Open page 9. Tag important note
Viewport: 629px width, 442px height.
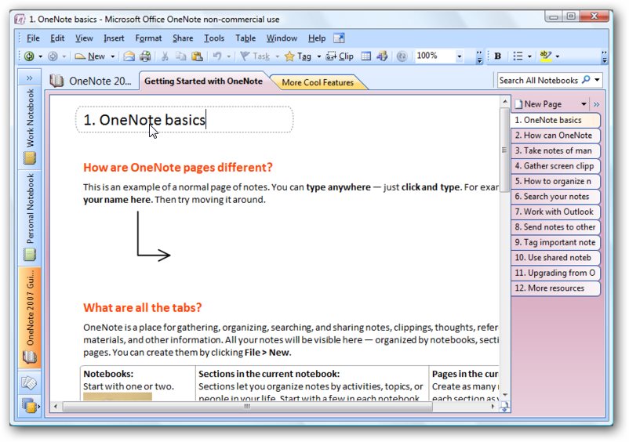pos(555,242)
